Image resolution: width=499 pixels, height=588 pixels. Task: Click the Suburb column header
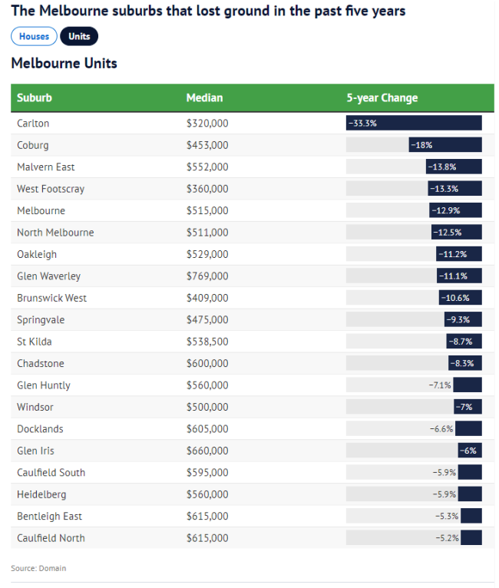coord(35,97)
